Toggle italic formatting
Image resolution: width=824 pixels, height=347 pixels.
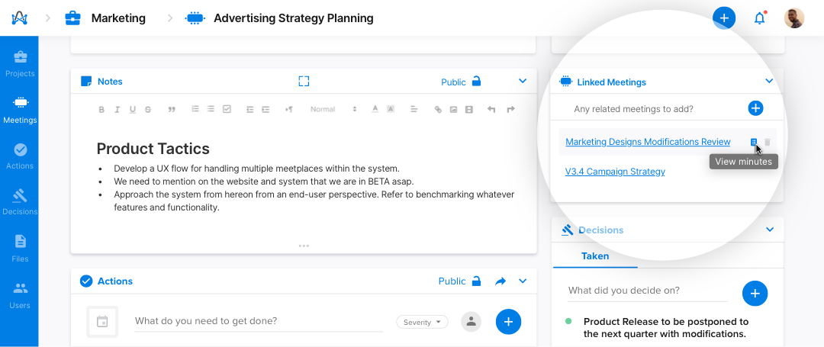click(x=117, y=109)
